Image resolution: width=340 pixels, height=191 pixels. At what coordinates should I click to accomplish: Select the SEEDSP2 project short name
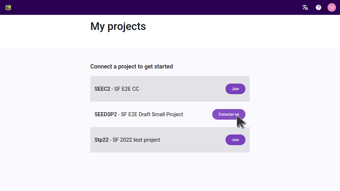click(x=105, y=114)
